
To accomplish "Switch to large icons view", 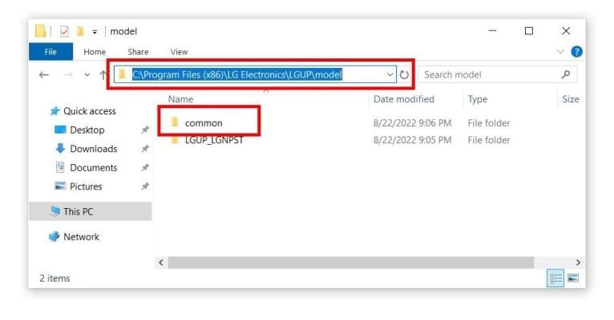I will 572,278.
